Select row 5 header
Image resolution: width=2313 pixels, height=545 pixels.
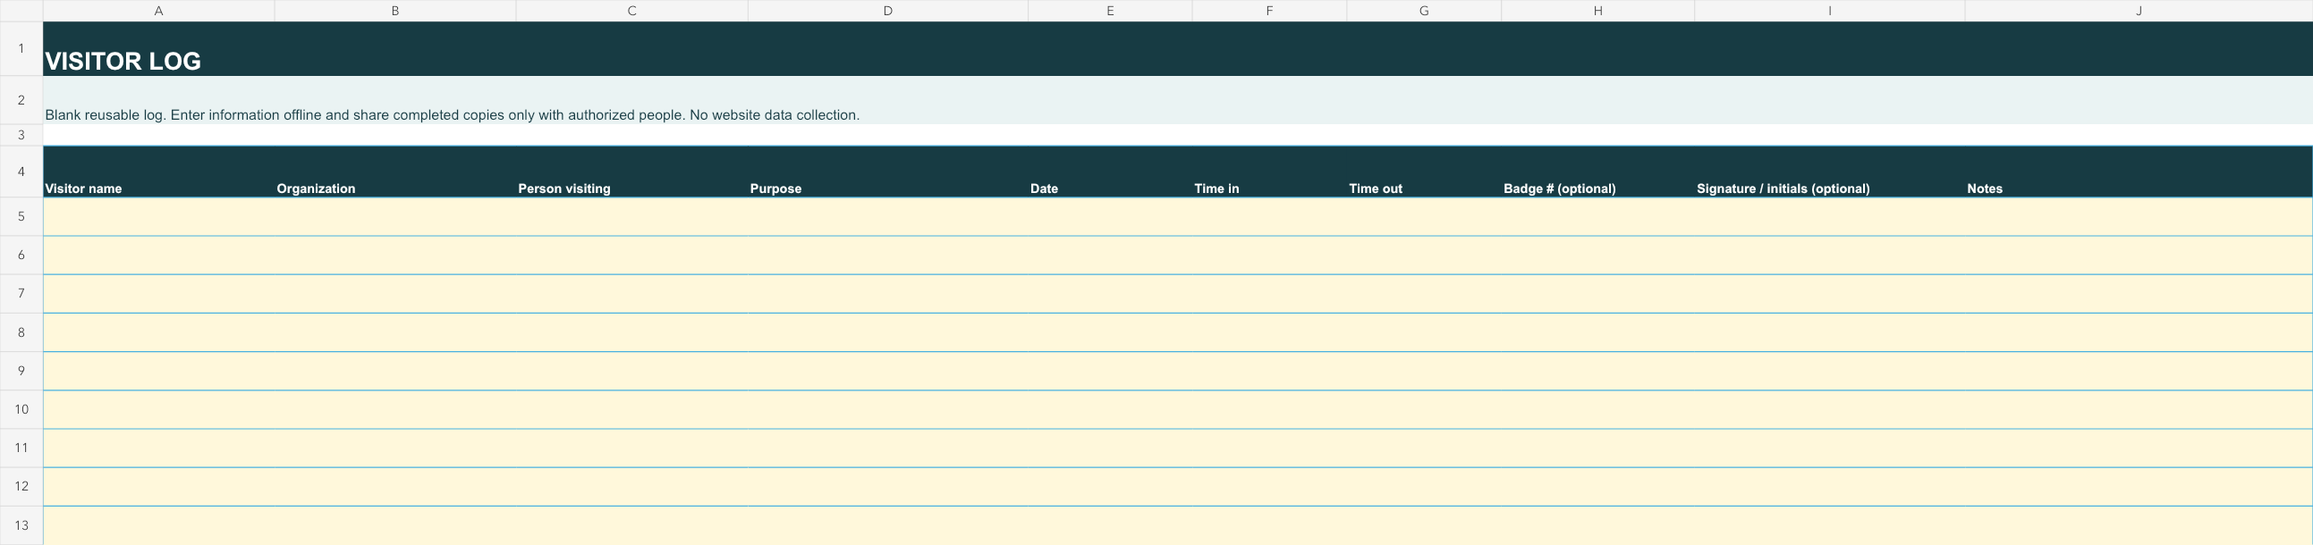coord(21,217)
